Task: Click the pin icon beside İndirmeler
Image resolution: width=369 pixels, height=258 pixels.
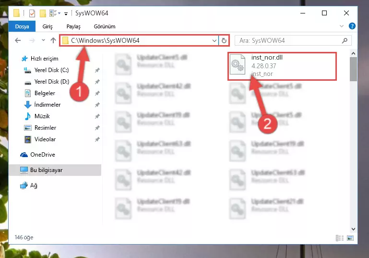Action: 97,105
